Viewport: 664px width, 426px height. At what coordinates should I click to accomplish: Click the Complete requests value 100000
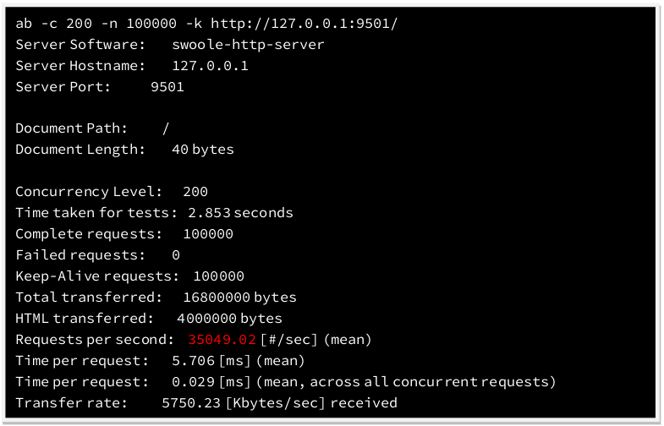click(x=207, y=234)
